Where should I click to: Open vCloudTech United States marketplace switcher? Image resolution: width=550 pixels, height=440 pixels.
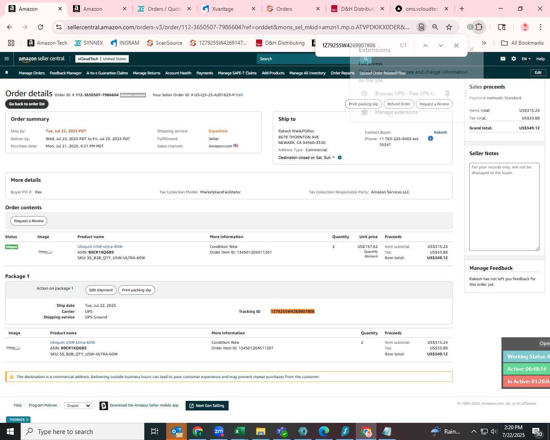point(102,59)
